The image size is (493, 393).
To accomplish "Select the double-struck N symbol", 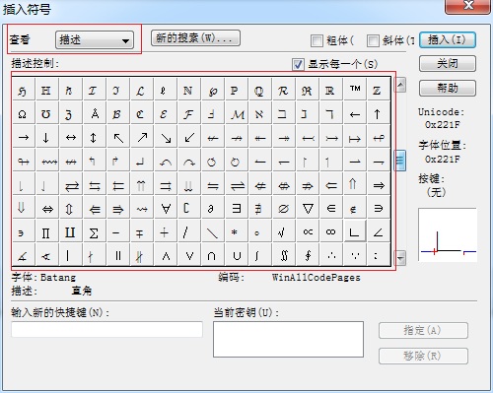I will tap(189, 90).
